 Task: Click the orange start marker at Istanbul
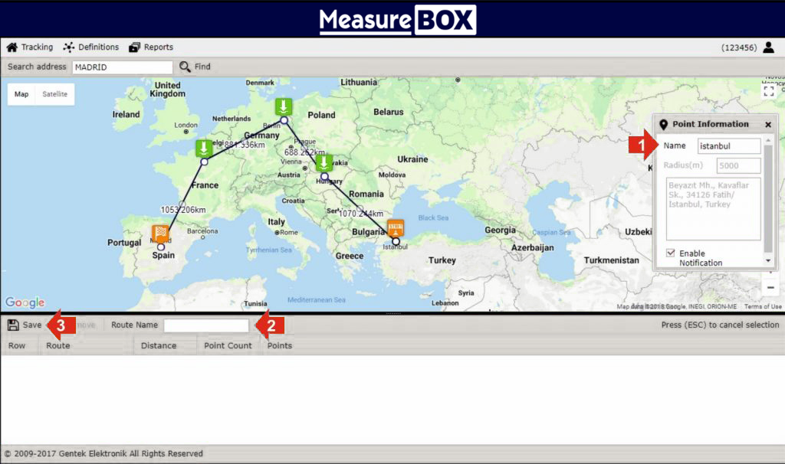pos(396,228)
